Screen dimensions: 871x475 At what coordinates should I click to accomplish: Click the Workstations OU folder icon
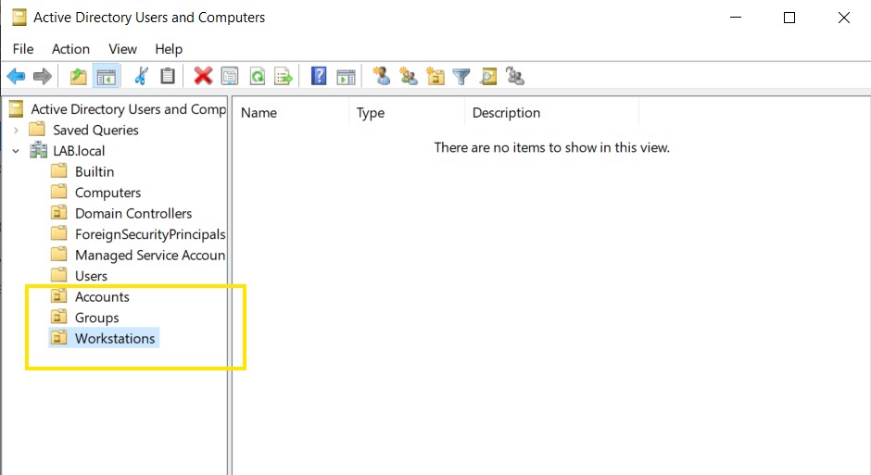[x=59, y=338]
